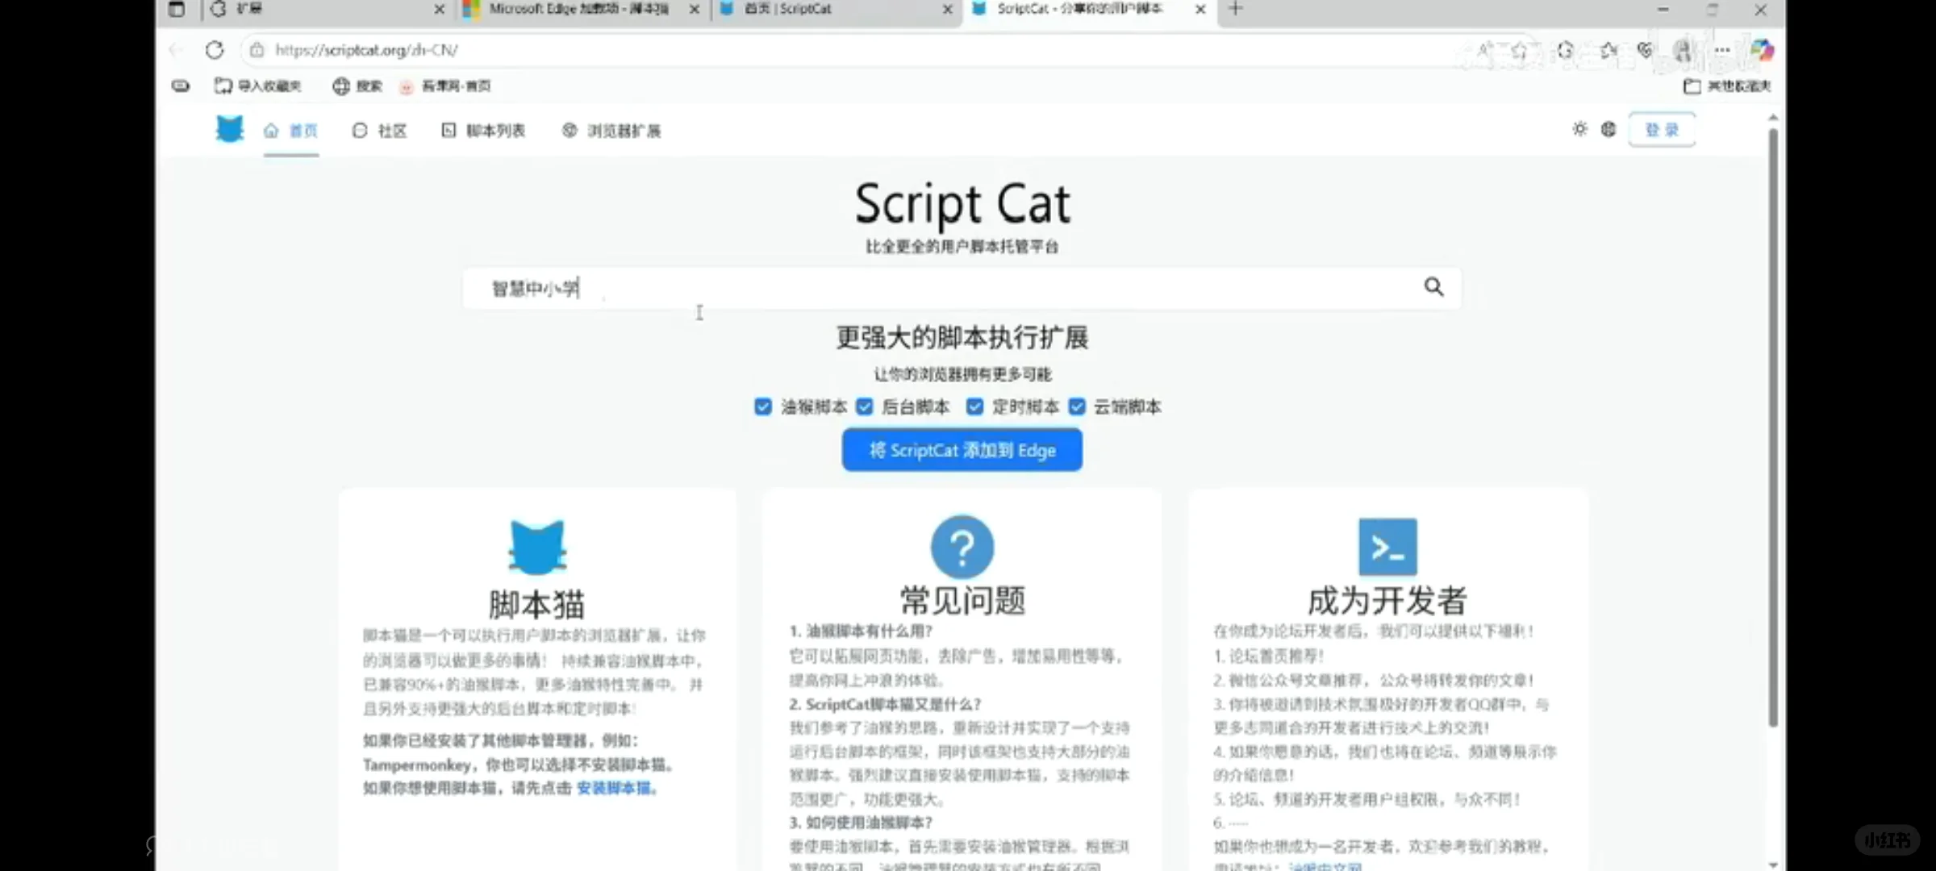This screenshot has width=1936, height=871.
Task: Open the browser settings ... menu
Action: [1722, 50]
